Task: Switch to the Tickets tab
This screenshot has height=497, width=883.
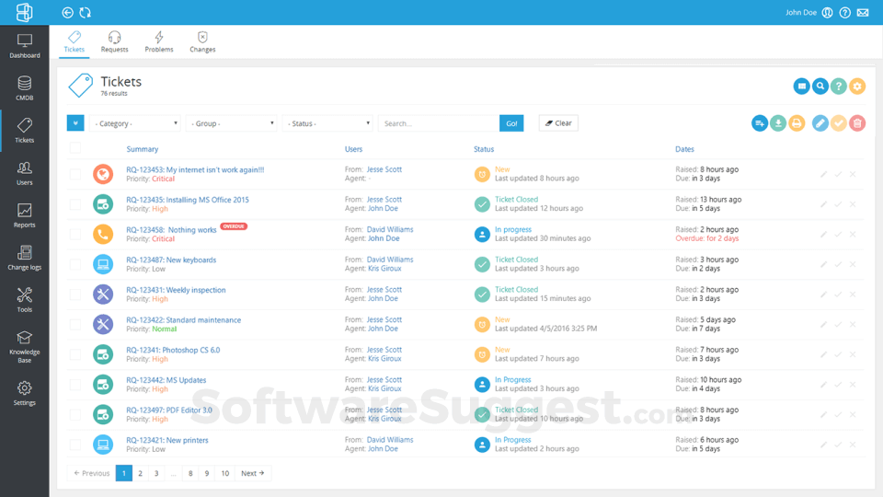Action: (x=74, y=42)
